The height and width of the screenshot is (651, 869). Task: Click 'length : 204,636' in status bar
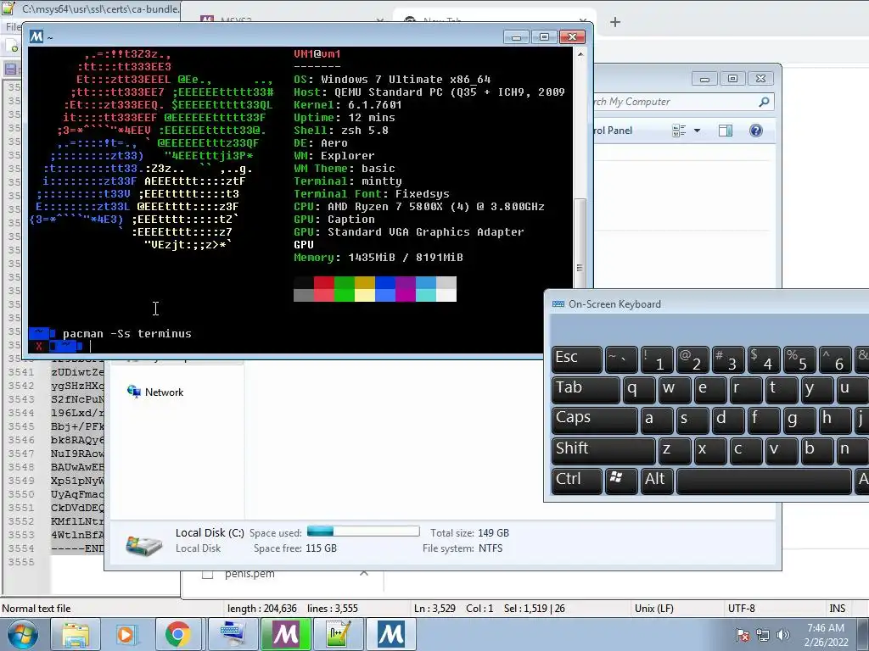click(x=262, y=609)
